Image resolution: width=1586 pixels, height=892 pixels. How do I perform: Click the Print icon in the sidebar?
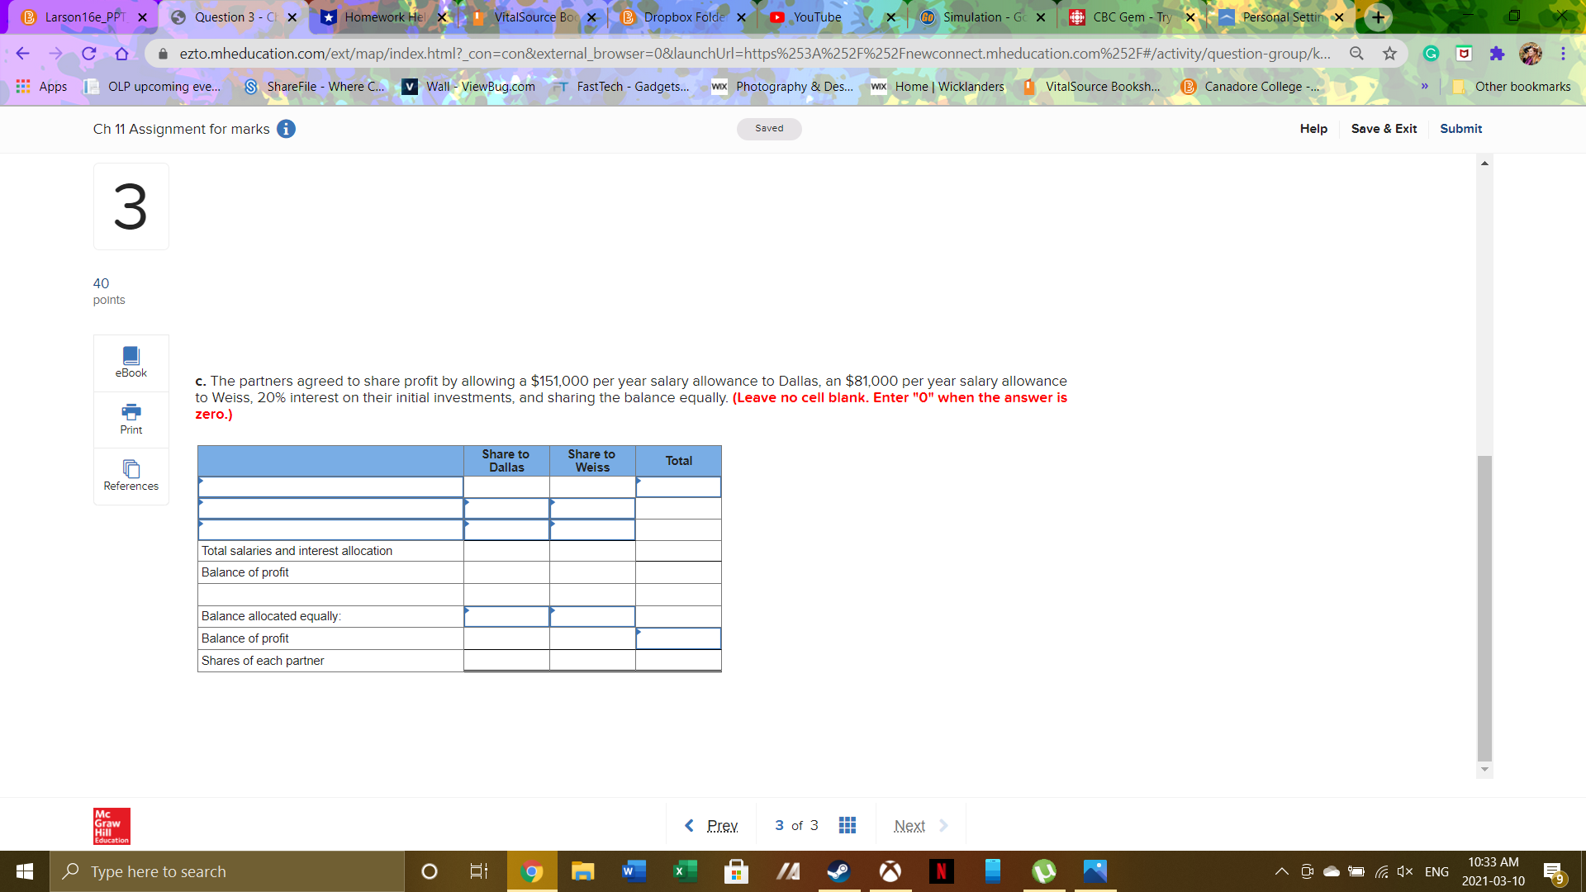click(131, 419)
